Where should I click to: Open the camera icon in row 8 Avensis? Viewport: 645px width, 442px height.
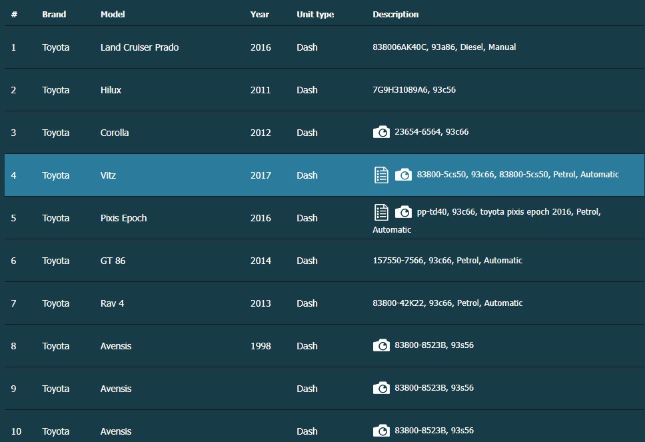(381, 345)
